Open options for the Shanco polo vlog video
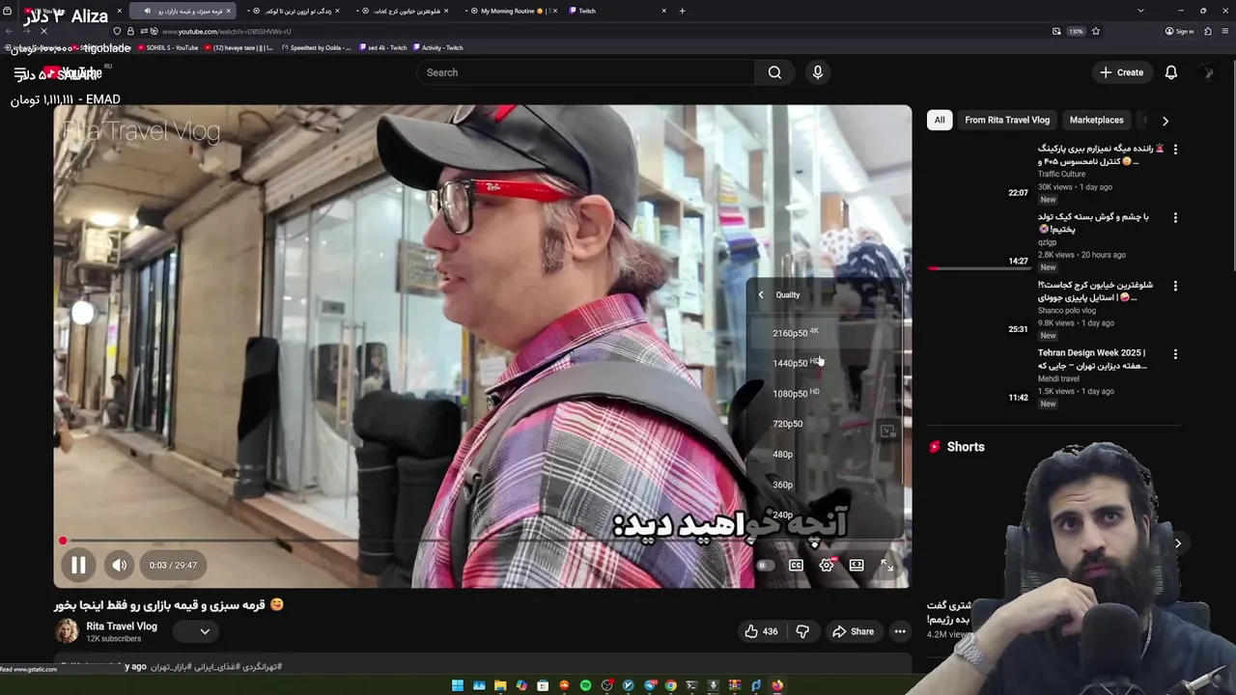 click(1175, 287)
